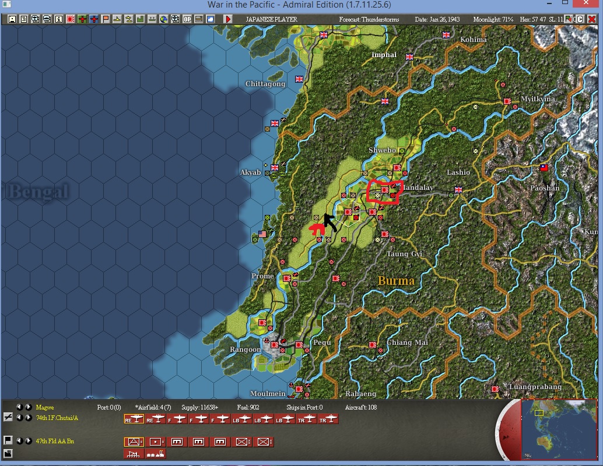Select the last TR transport unit icon
Image resolution: width=603 pixels, height=466 pixels.
pyautogui.click(x=328, y=419)
